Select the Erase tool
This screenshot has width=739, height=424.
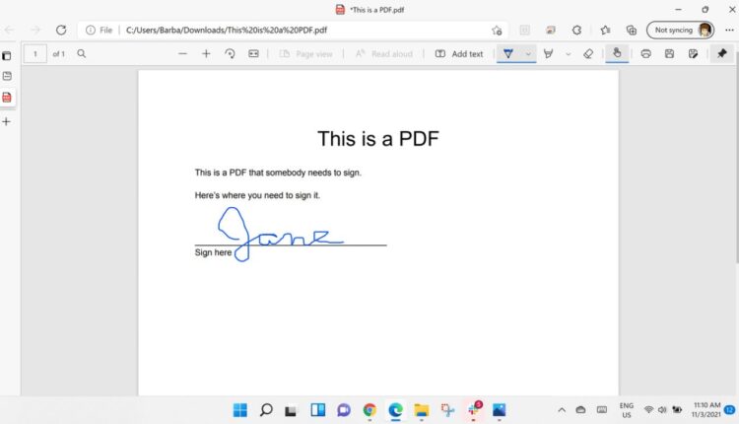[588, 54]
